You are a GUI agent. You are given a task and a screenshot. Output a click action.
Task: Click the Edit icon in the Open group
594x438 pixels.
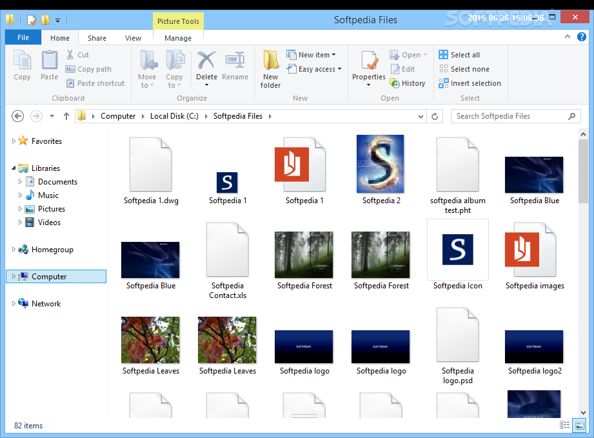[395, 69]
